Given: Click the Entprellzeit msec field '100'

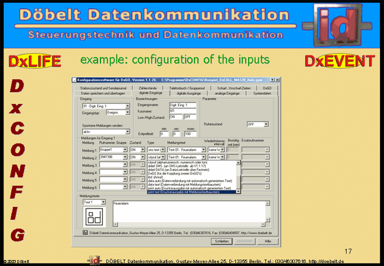Looking at the screenshot, I should [190, 134].
